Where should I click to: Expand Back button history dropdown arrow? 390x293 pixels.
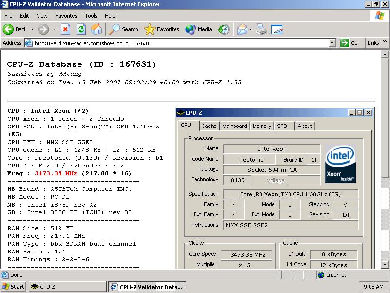point(32,29)
